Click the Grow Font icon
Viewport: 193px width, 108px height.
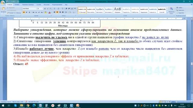tap(45, 9)
